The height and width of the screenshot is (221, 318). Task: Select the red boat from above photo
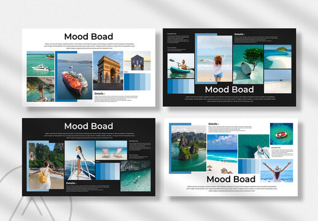point(282,134)
